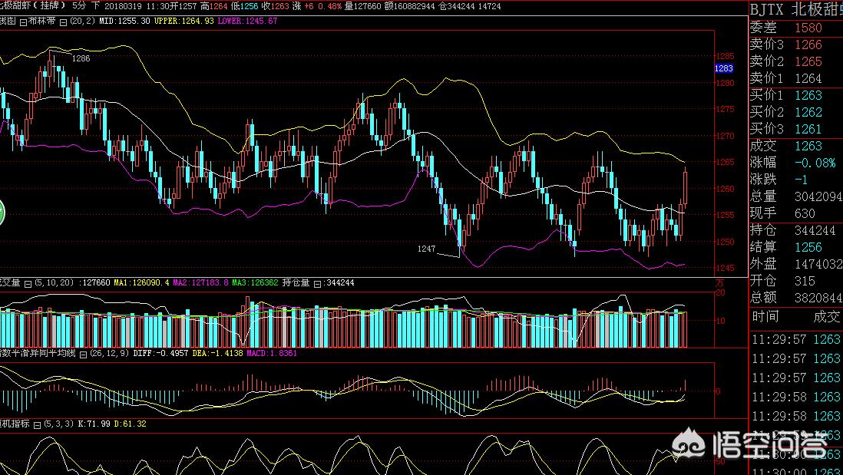Click the 1265 price axis label
The image size is (843, 475).
pyautogui.click(x=726, y=162)
